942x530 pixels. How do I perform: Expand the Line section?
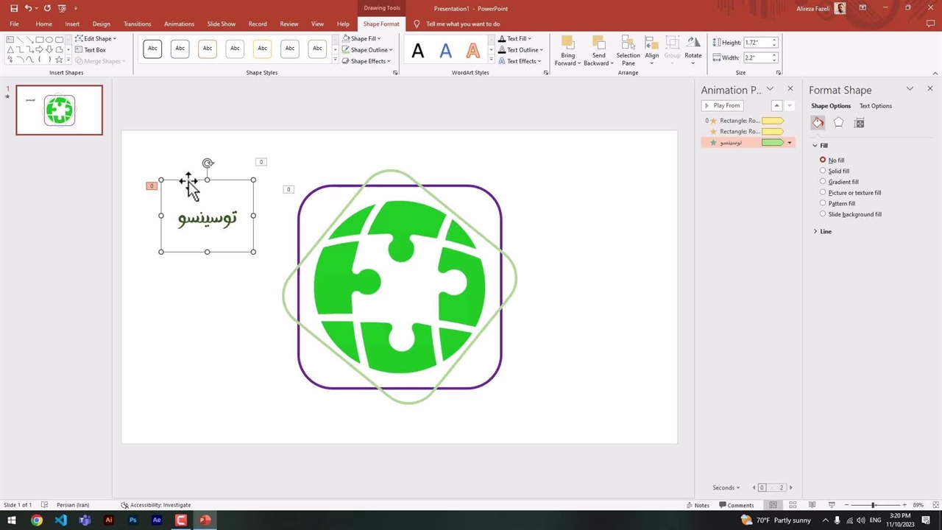[x=825, y=231]
